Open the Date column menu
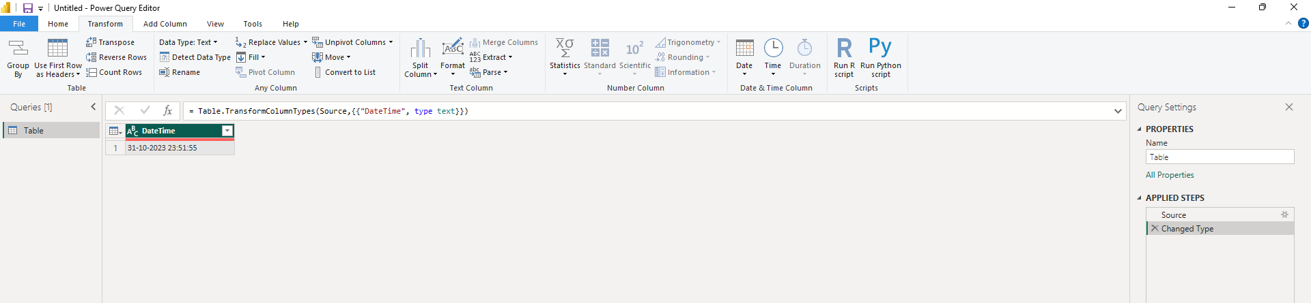Image resolution: width=1311 pixels, height=303 pixels. [x=744, y=59]
